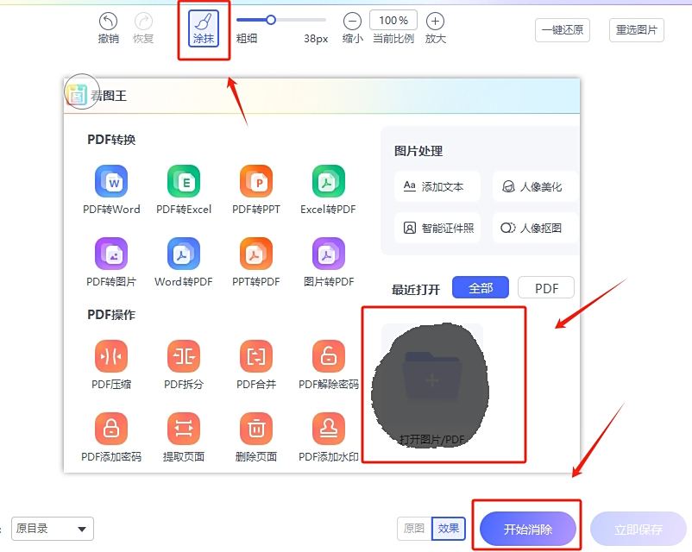Open the PPT转PDF converter icon
The height and width of the screenshot is (552, 692).
click(256, 254)
